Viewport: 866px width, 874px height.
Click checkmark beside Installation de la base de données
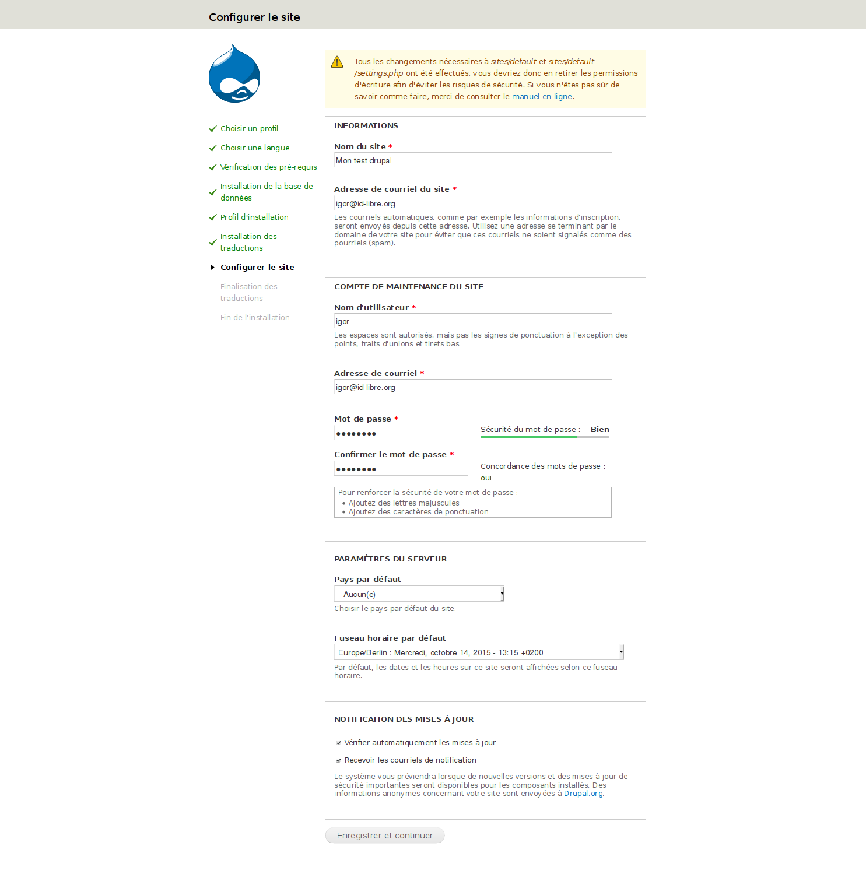click(213, 192)
